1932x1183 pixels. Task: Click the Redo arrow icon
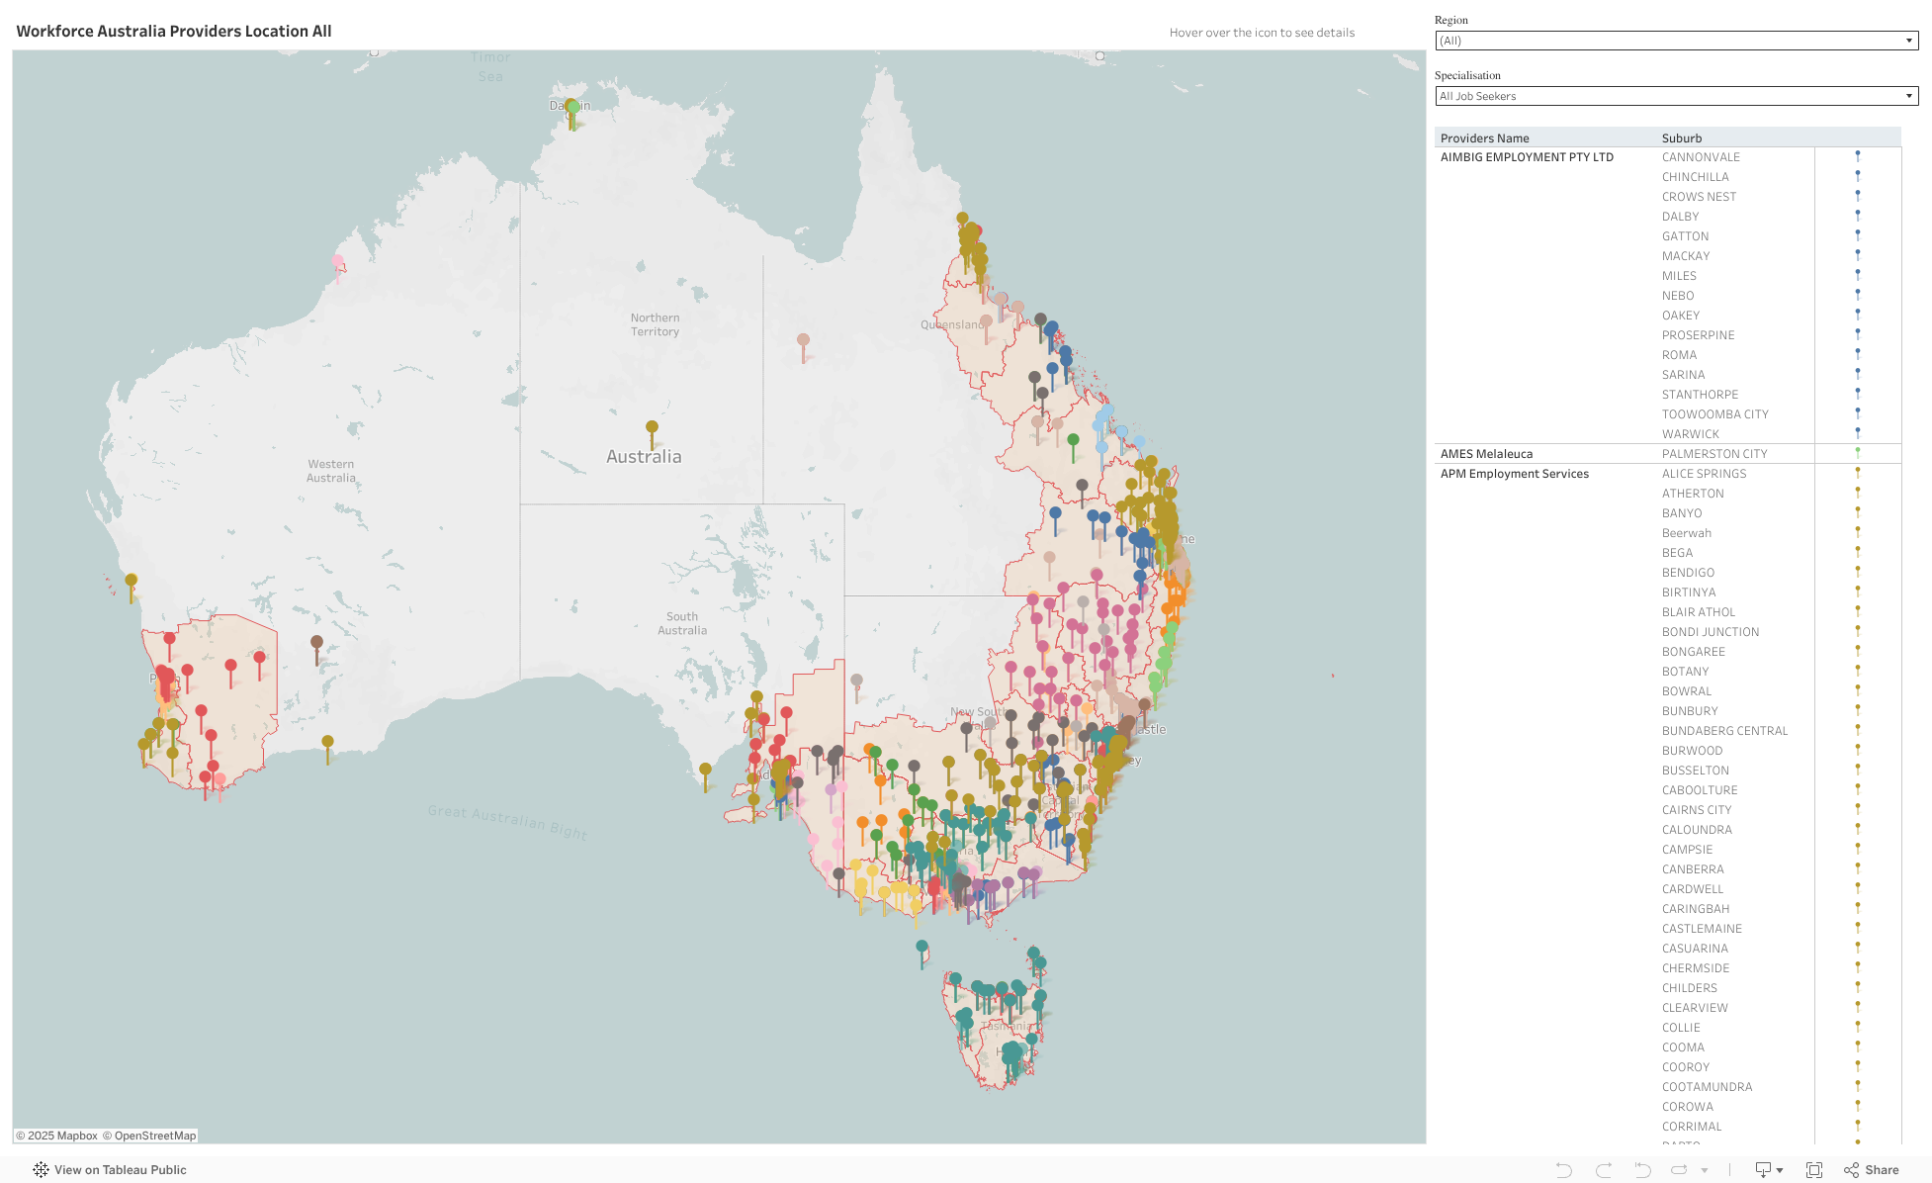point(1603,1169)
